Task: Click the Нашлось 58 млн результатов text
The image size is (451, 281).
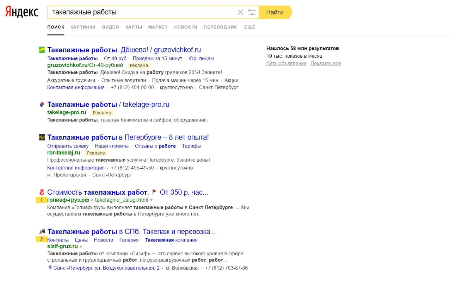Action: [303, 49]
